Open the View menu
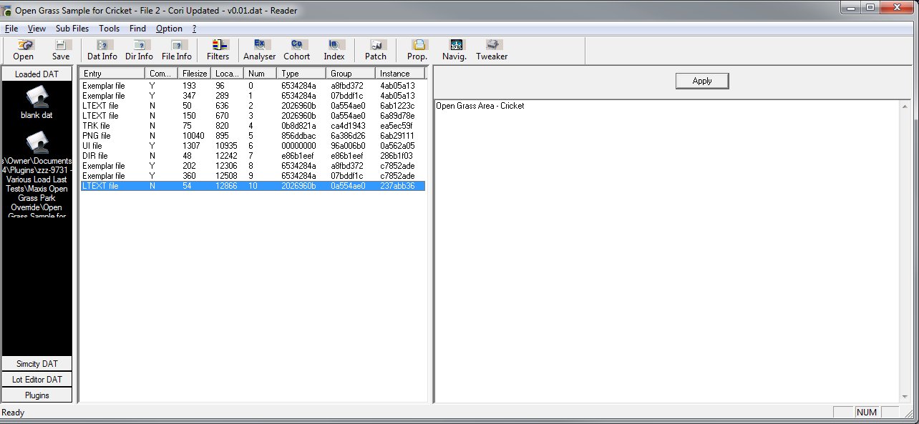Screen dimensions: 919x424 pos(37,29)
